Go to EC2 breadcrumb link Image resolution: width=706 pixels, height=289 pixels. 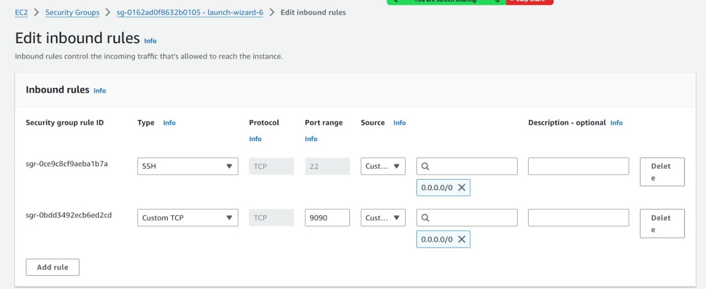coord(21,12)
